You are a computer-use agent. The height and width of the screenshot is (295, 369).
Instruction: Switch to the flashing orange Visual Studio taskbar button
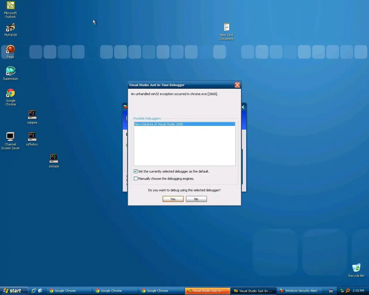point(208,291)
